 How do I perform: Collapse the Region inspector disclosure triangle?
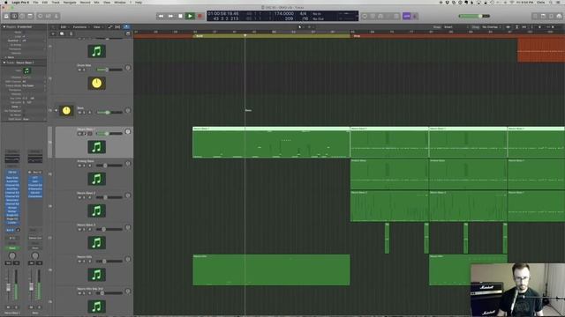4,26
